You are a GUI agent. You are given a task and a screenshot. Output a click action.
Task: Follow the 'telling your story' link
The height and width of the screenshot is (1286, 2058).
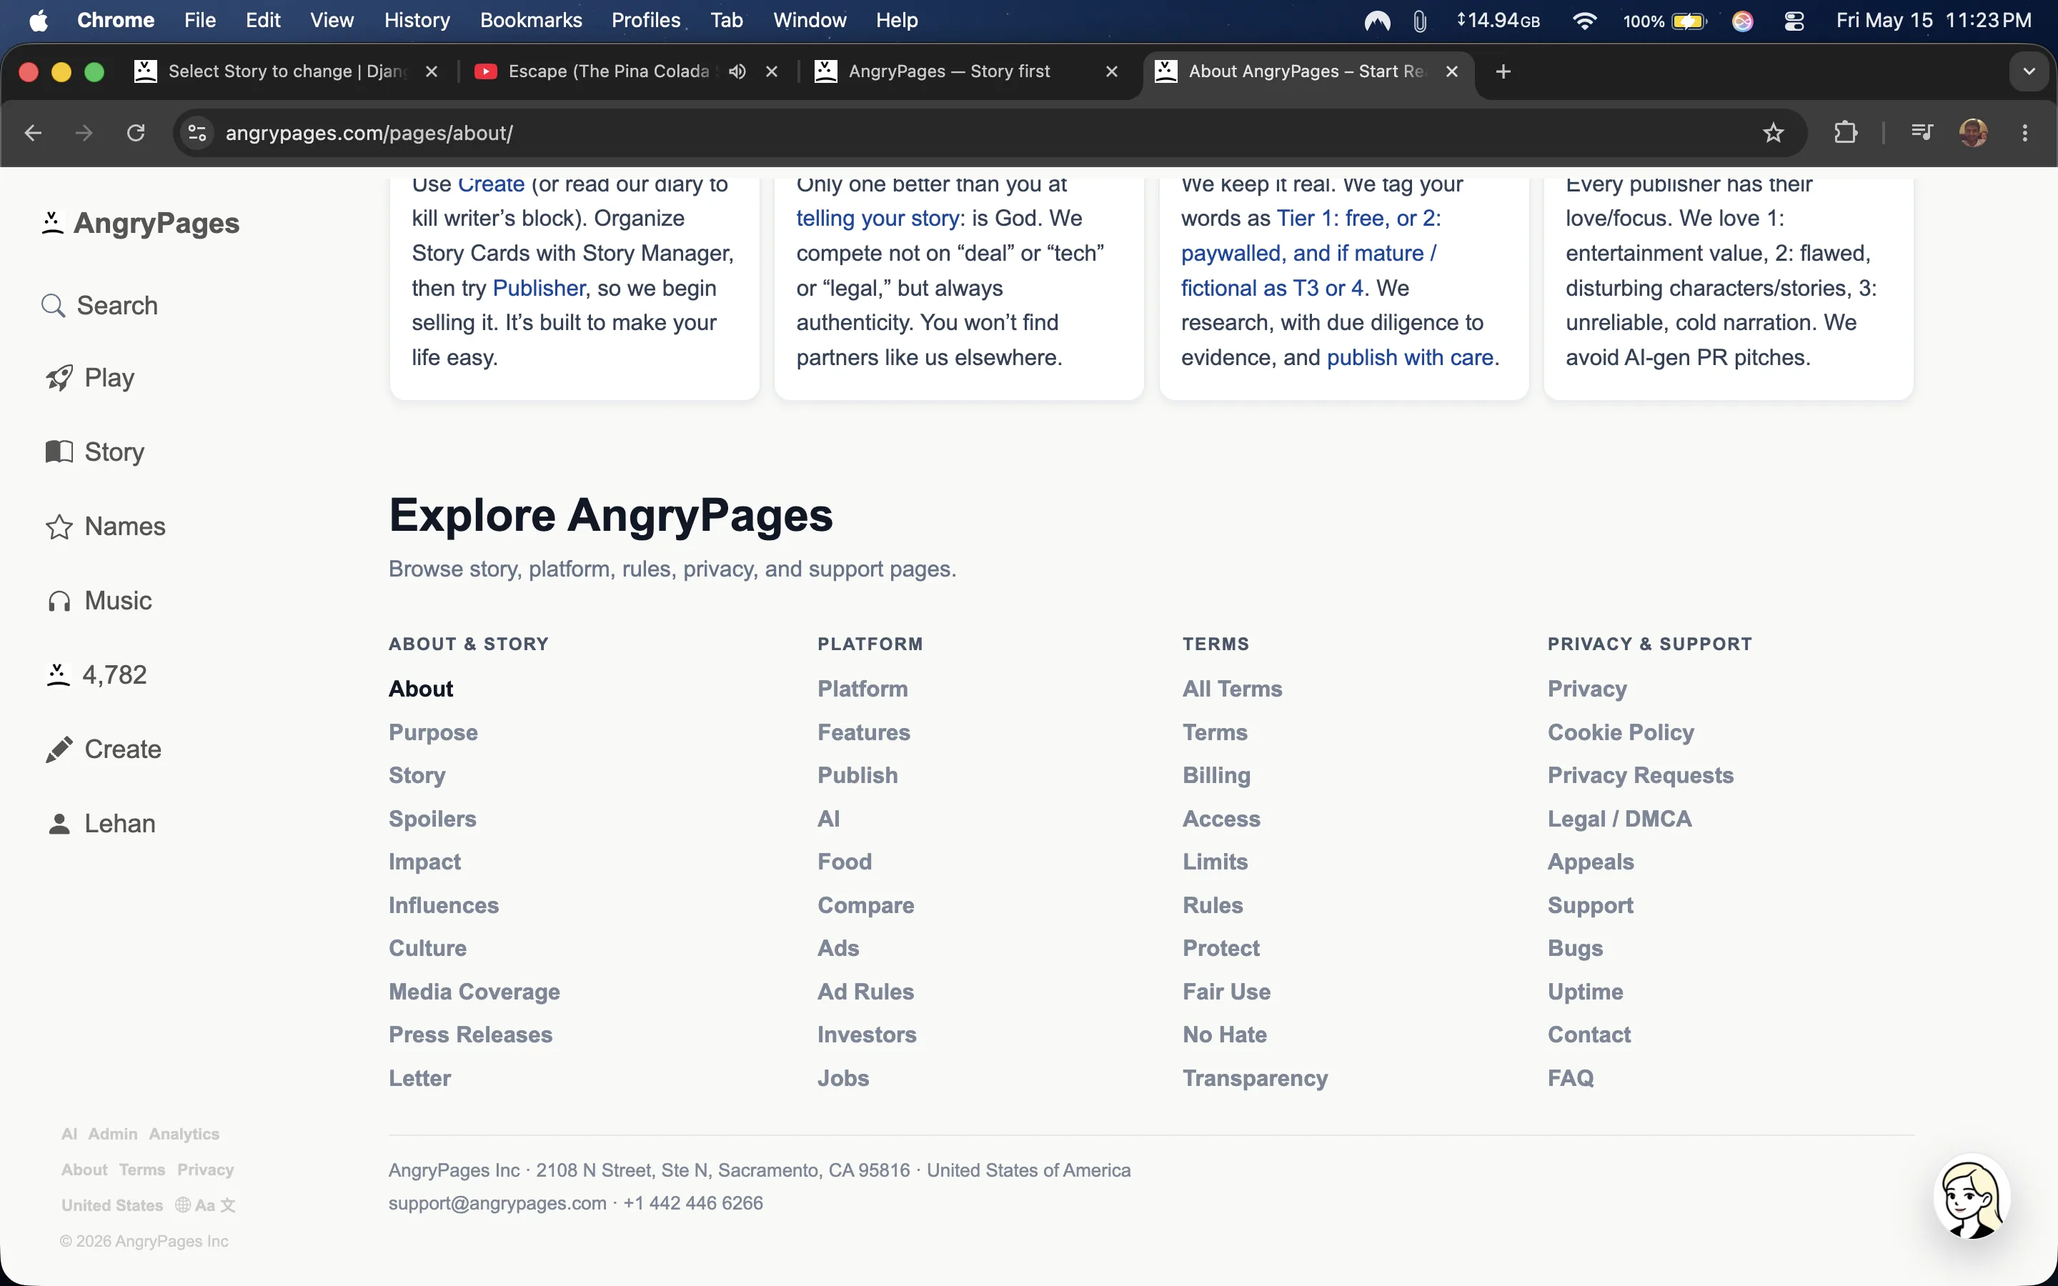click(x=878, y=219)
